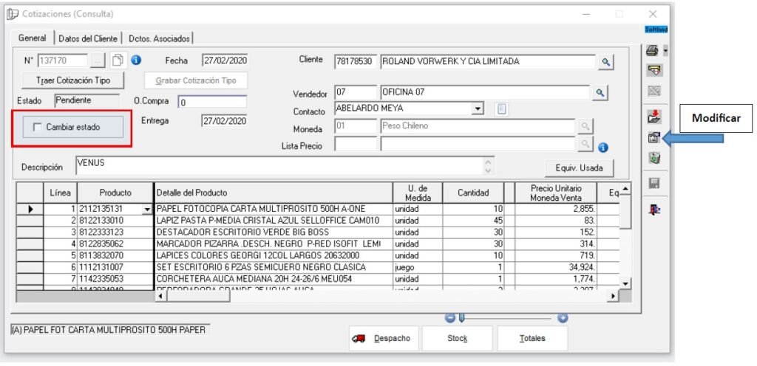Click the Despacho button with truck icon
The image size is (757, 366).
pyautogui.click(x=384, y=339)
